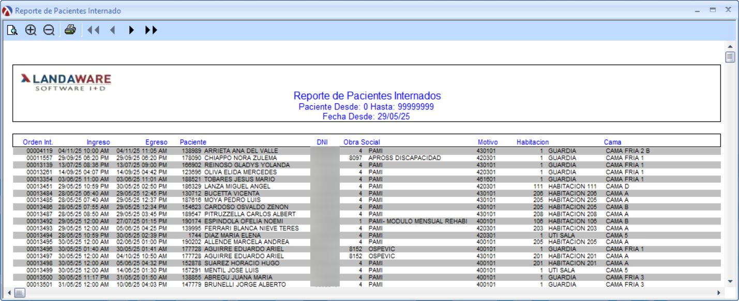Click the "Egreso" column header
This screenshot has height=301, width=739.
tap(156, 142)
